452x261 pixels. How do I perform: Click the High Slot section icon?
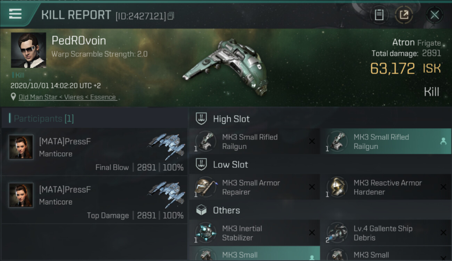point(201,119)
